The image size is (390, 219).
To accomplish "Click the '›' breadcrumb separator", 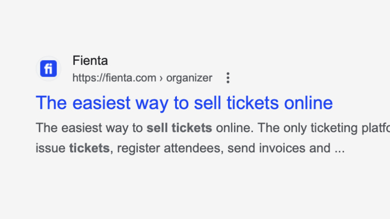I will 161,78.
